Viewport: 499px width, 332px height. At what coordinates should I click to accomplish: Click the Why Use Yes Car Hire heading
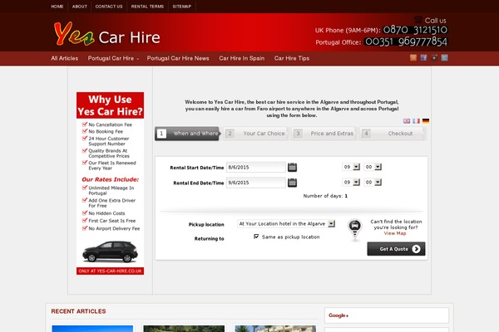110,105
